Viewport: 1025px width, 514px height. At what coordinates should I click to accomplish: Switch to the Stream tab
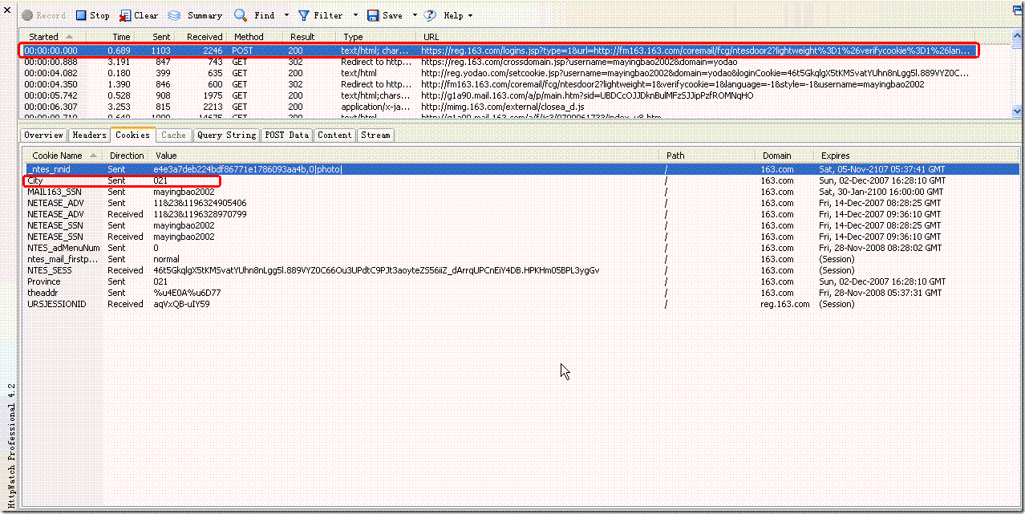click(375, 135)
